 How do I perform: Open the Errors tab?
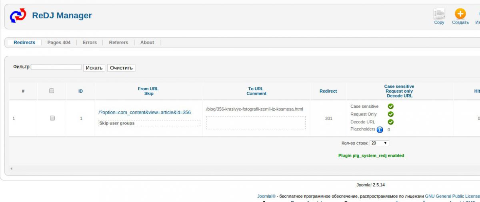pyautogui.click(x=90, y=42)
